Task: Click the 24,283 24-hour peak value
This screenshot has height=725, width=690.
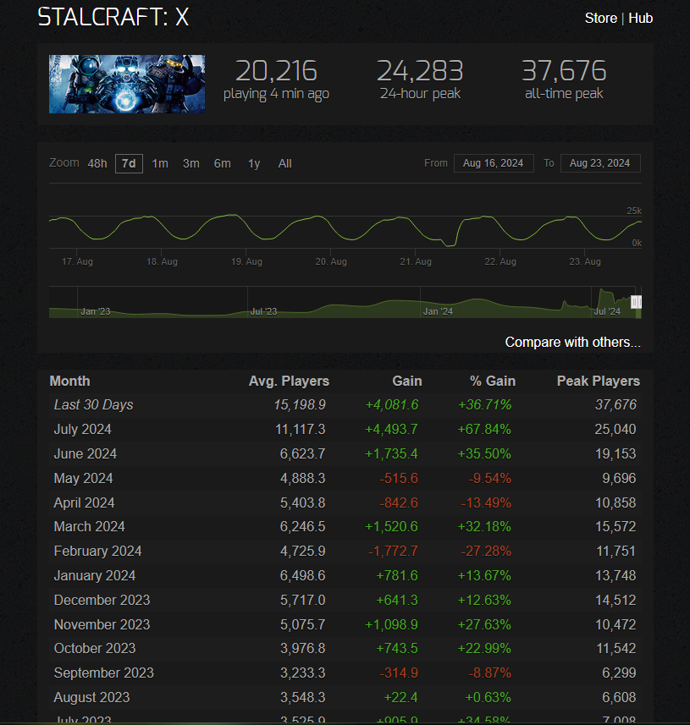Action: point(420,71)
